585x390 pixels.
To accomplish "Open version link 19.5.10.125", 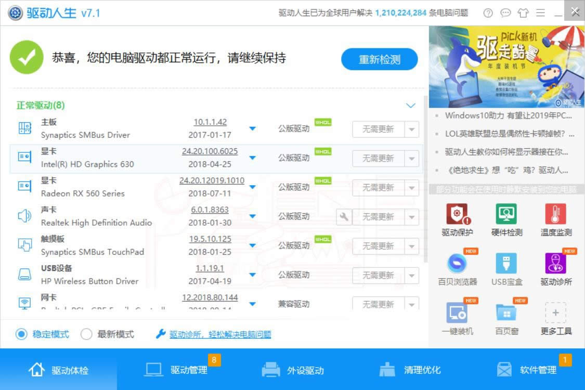I will (x=210, y=239).
